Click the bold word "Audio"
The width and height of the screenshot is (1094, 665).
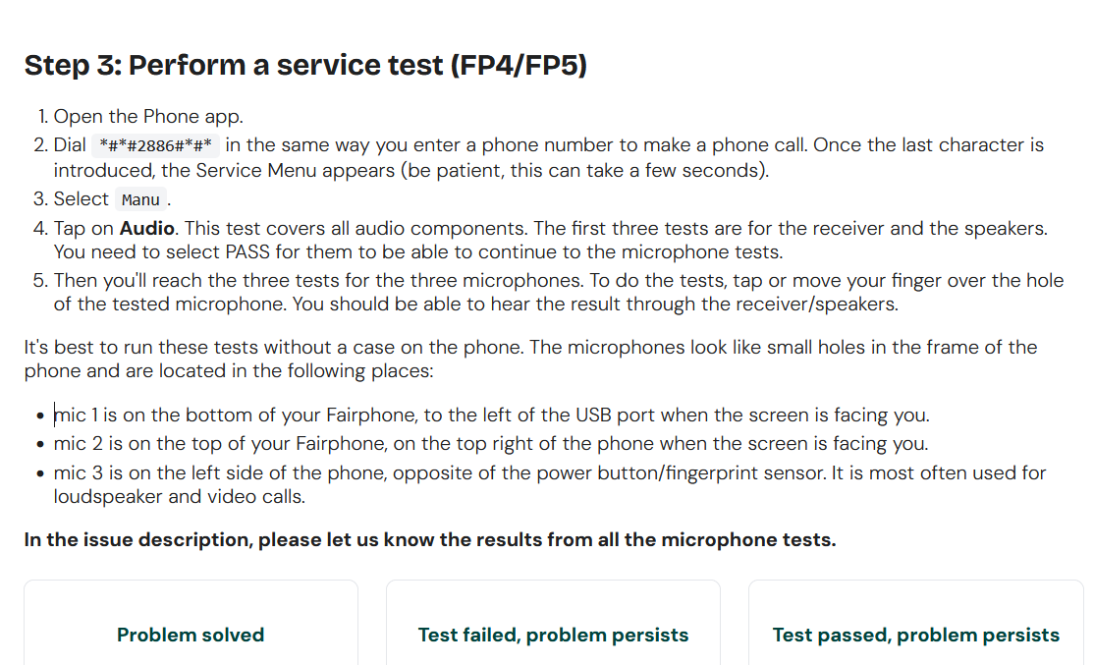[147, 228]
